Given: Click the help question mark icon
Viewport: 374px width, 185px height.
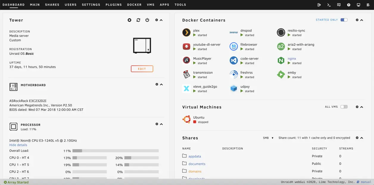Looking at the screenshot, I should pyautogui.click(x=349, y=5).
